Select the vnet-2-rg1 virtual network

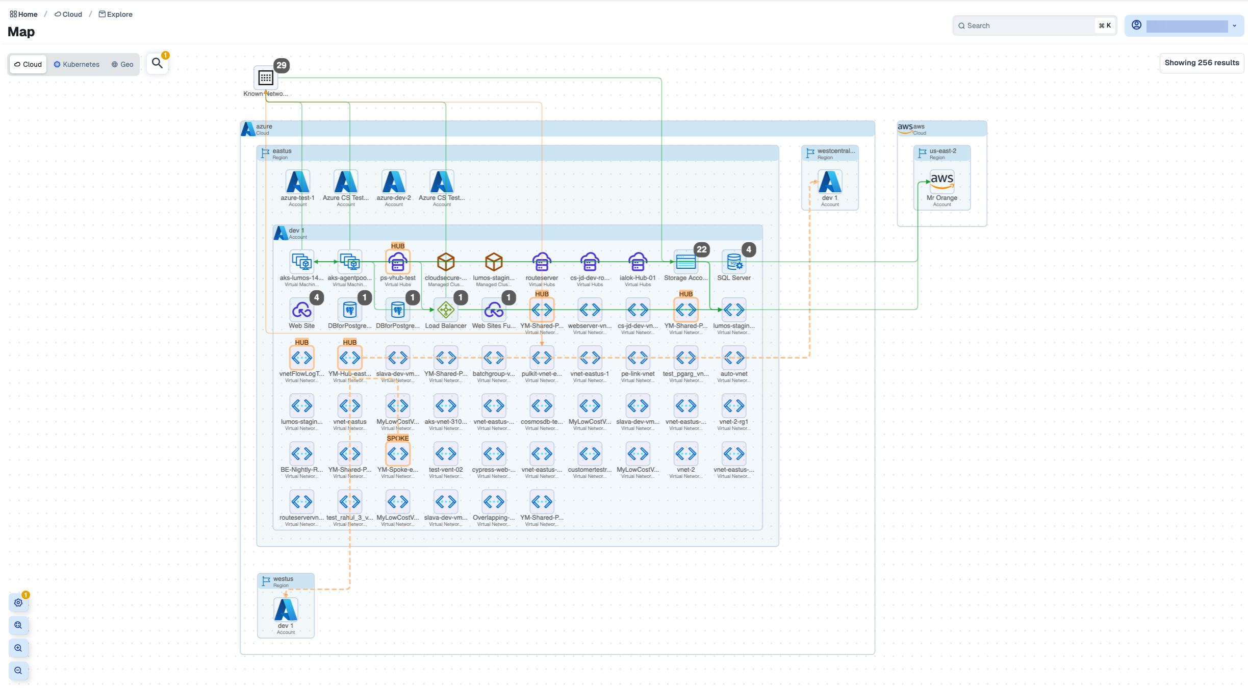click(734, 406)
